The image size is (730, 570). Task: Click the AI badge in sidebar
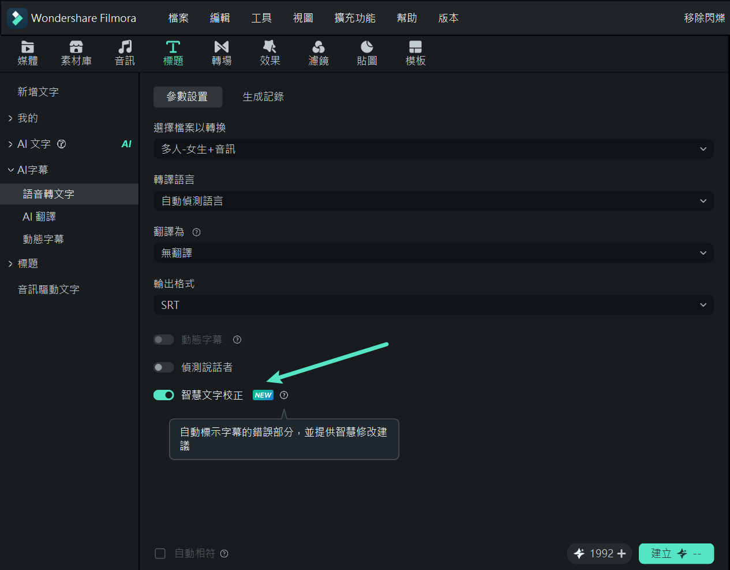click(x=126, y=144)
